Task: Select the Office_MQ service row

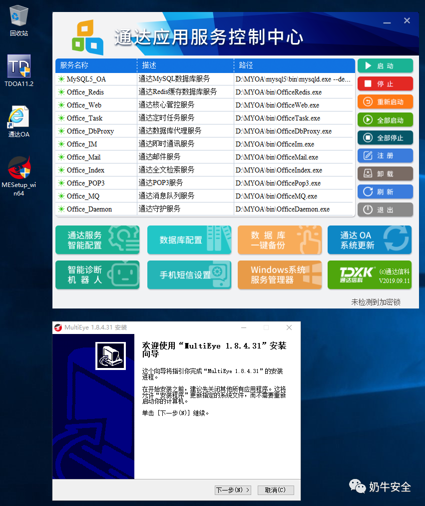Action: [x=205, y=196]
